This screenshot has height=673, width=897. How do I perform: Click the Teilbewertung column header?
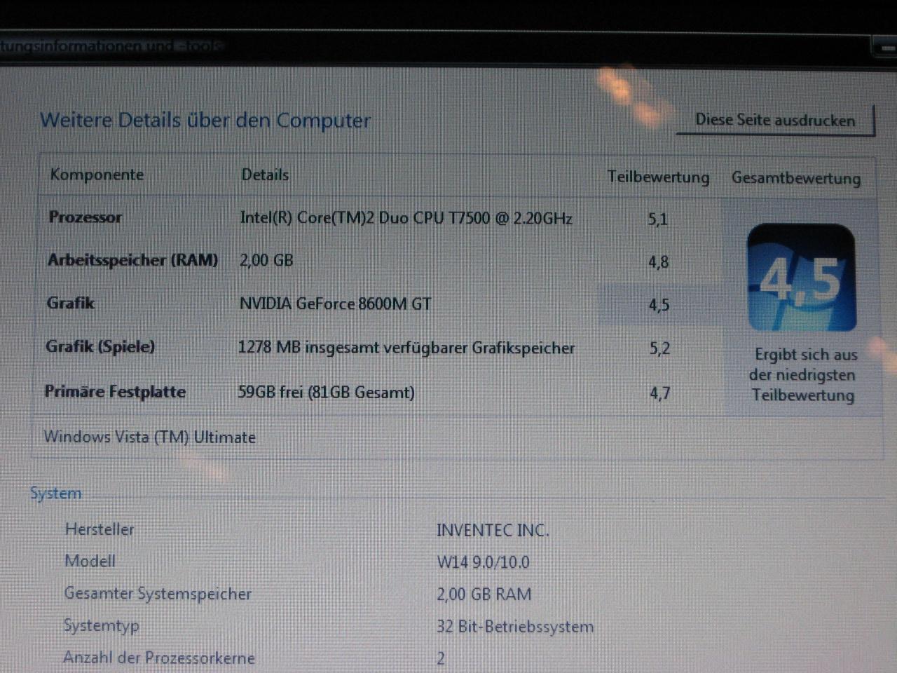click(x=658, y=177)
